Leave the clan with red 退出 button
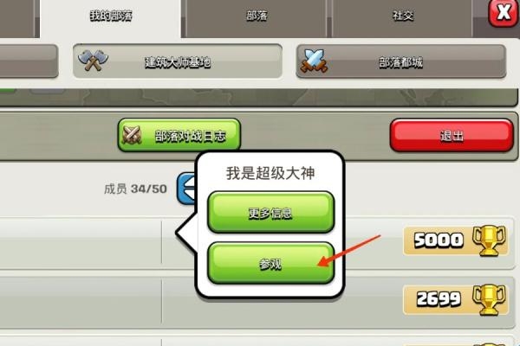 pyautogui.click(x=452, y=135)
